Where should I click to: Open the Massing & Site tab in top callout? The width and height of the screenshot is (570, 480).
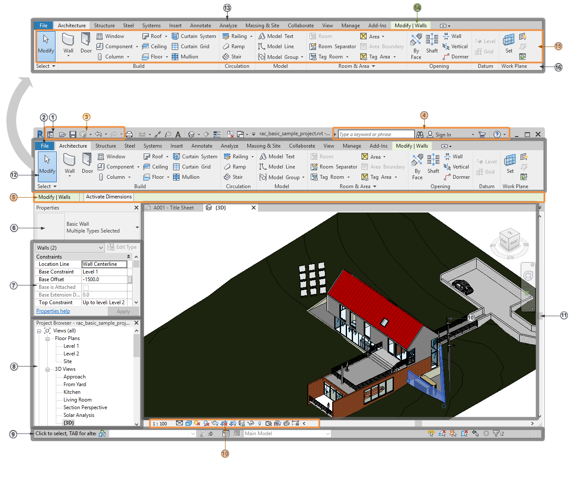coord(263,26)
